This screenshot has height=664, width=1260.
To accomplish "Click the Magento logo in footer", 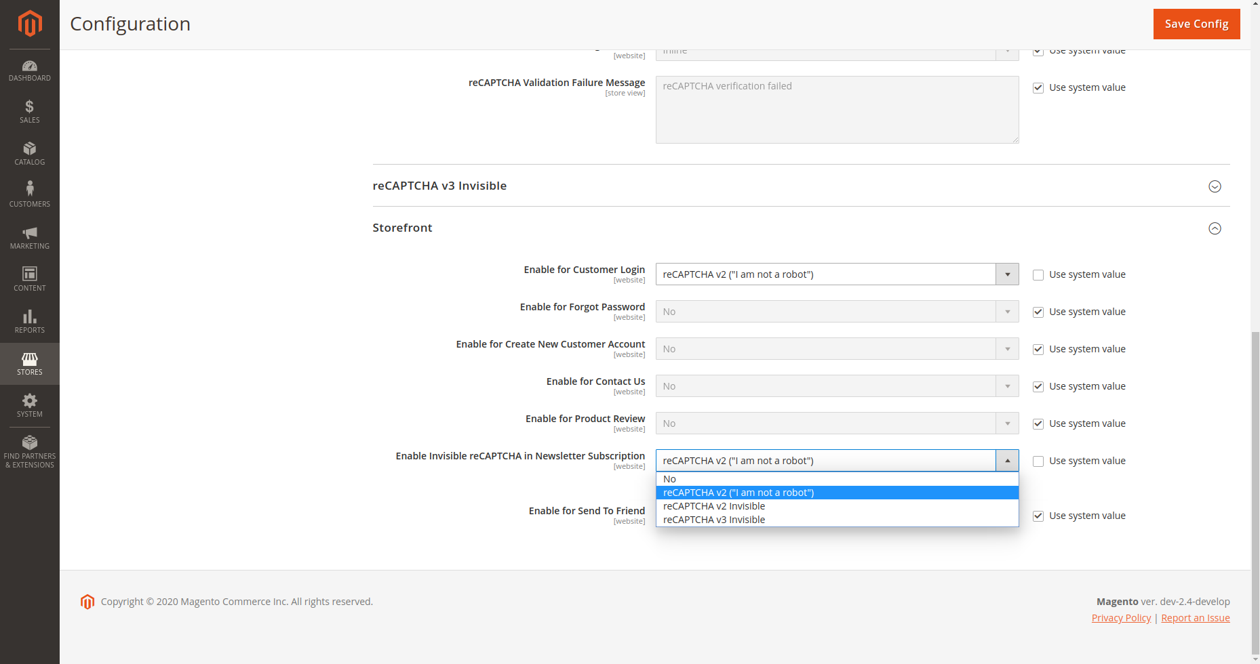I will pos(87,602).
